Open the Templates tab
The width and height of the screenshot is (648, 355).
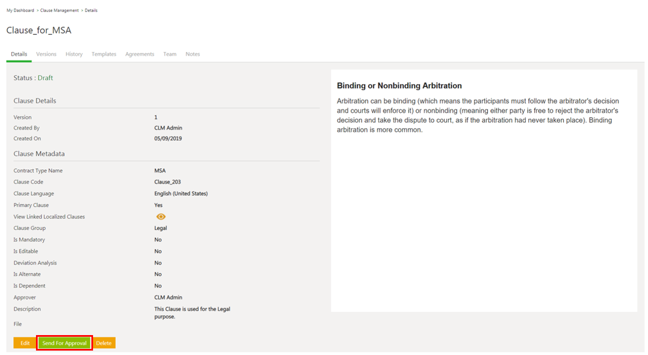(x=104, y=54)
